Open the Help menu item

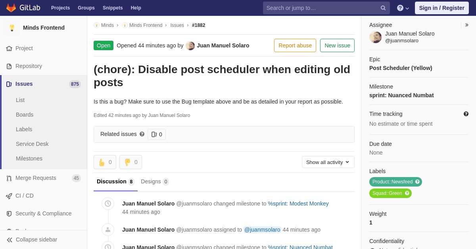[x=136, y=8]
